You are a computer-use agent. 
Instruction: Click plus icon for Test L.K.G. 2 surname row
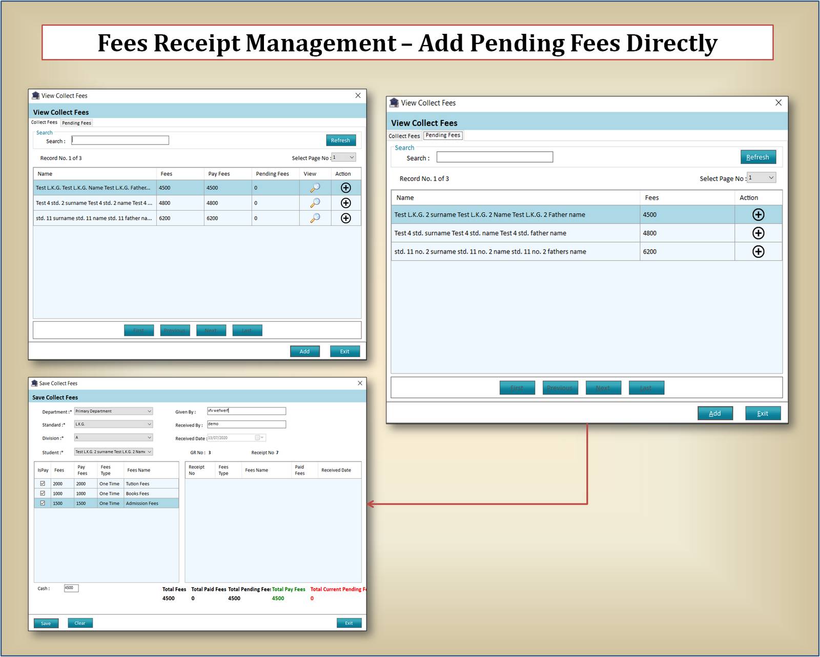[758, 215]
